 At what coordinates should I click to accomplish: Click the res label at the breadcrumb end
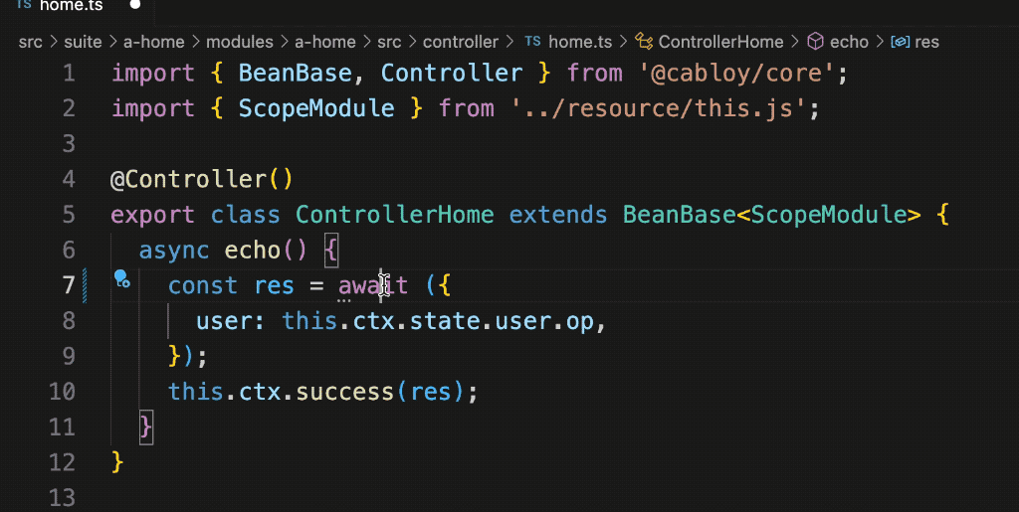(926, 42)
